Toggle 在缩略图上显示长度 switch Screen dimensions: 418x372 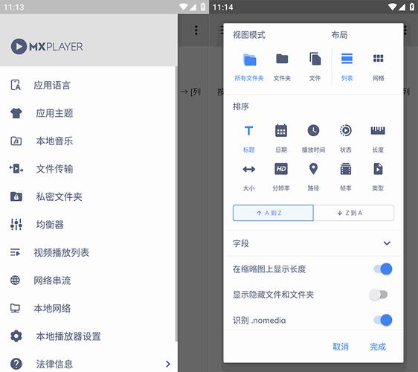tap(383, 269)
